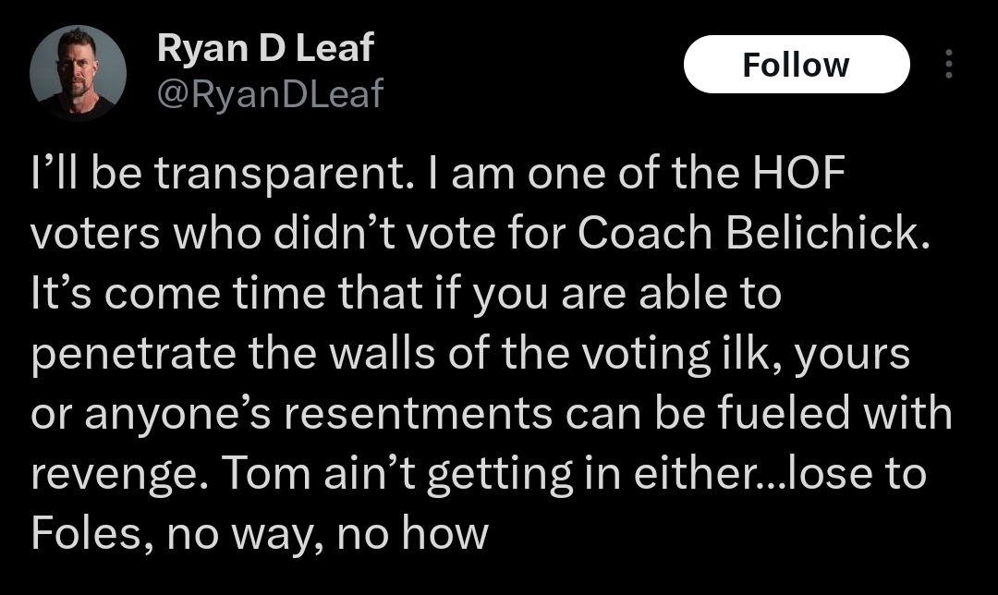Click the words "Coach Belichick" in the tweet

click(749, 236)
